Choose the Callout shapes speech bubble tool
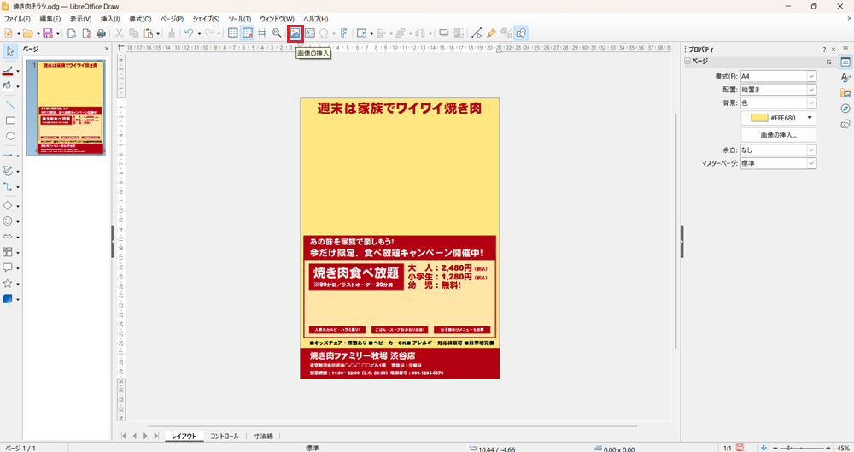The height and width of the screenshot is (452, 854). [8, 267]
